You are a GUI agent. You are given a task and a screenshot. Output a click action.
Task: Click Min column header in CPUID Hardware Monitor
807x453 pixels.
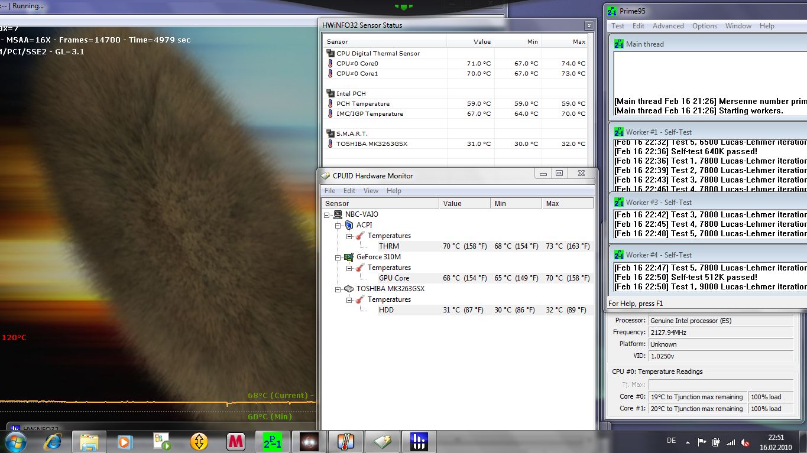coord(516,203)
